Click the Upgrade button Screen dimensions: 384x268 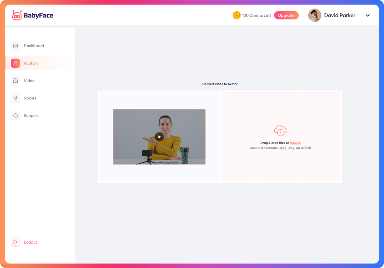(286, 15)
